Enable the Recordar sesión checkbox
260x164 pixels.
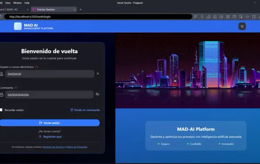(1, 110)
